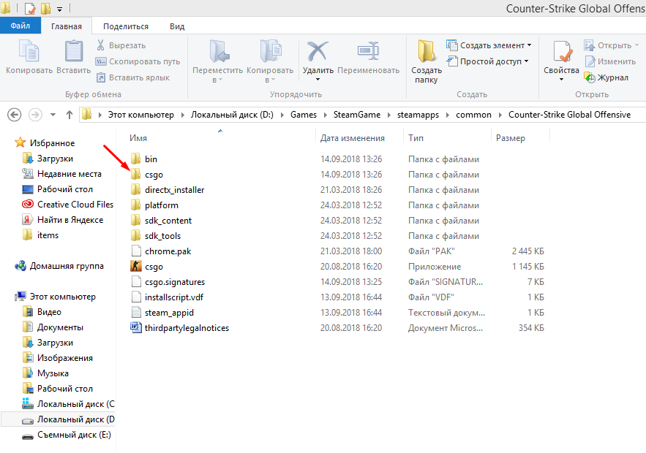Select chrome.pak file
The height and width of the screenshot is (453, 646).
coord(161,251)
